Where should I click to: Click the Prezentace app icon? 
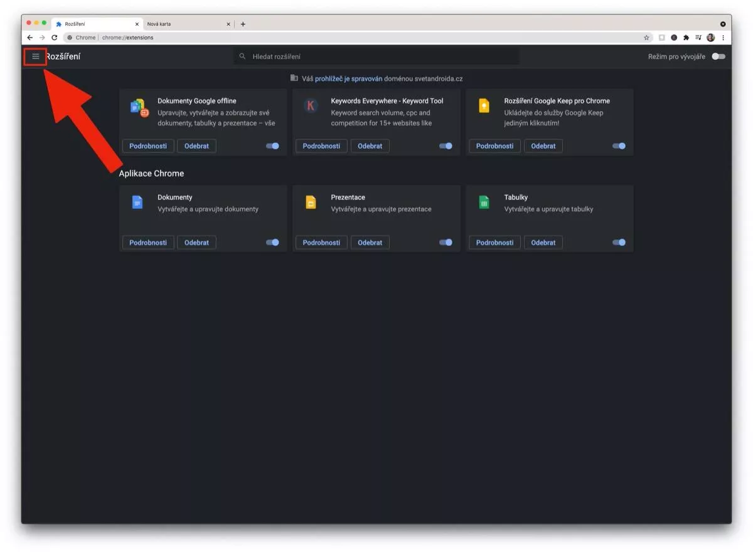coord(311,202)
